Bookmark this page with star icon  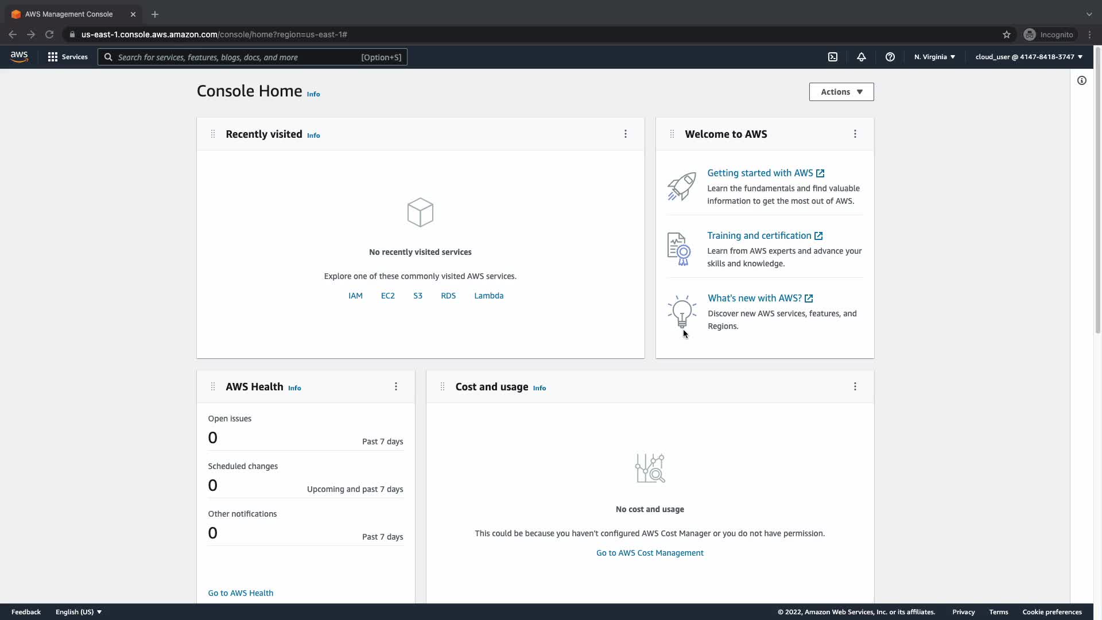coord(1007,34)
